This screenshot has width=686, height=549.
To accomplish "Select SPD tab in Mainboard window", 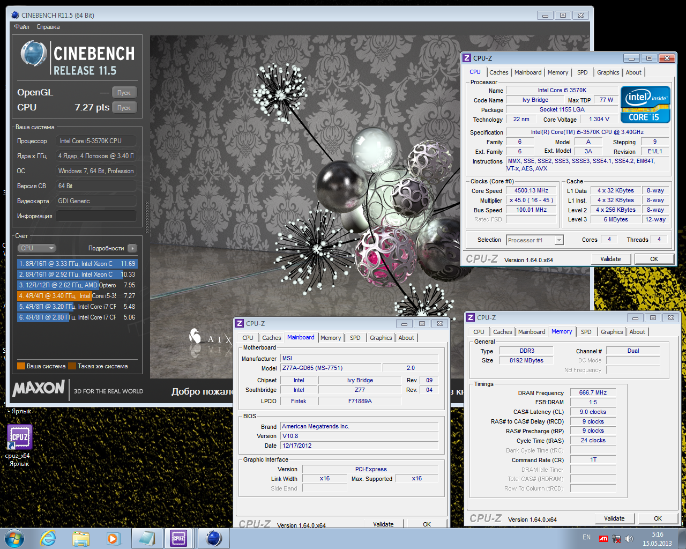I will (355, 338).
